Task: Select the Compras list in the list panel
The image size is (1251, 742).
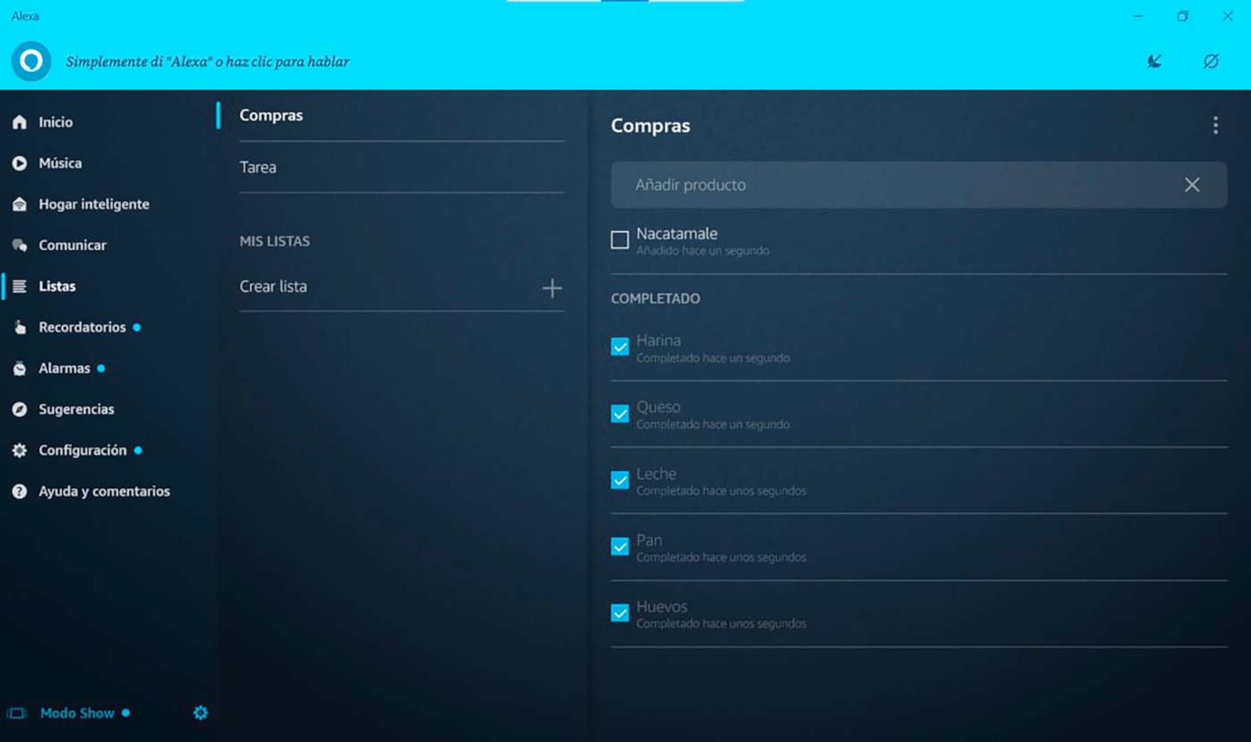Action: (271, 115)
